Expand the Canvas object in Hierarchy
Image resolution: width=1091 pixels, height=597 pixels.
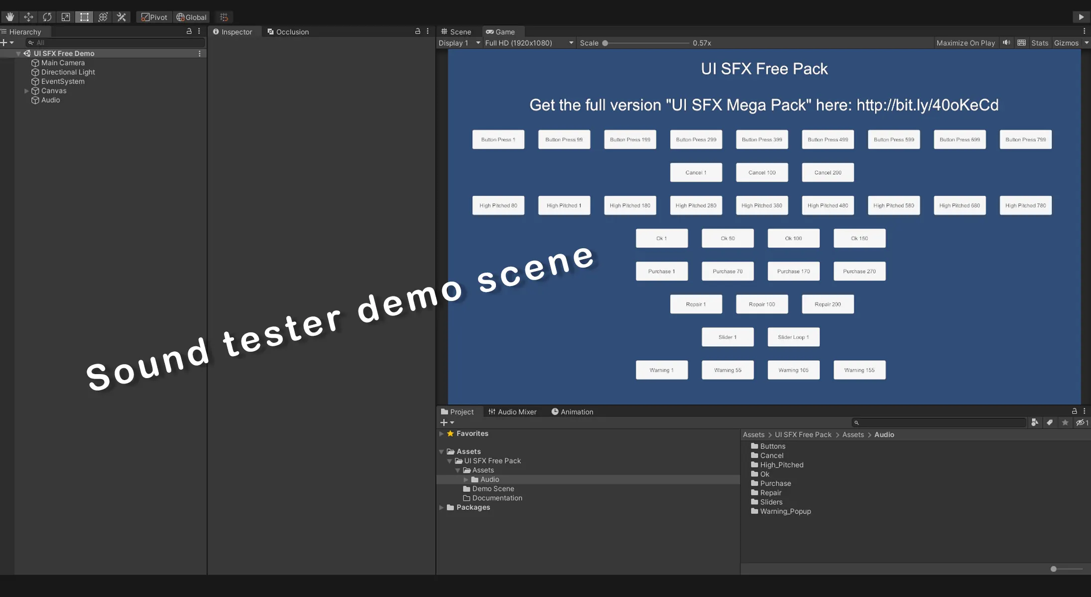click(26, 91)
